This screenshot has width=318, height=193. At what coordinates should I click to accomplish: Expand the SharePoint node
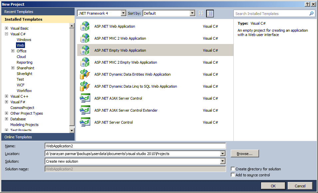point(13,68)
